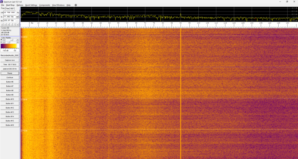298x159 pixels.
Task: Open the Options menu
Action: click(x=20, y=5)
